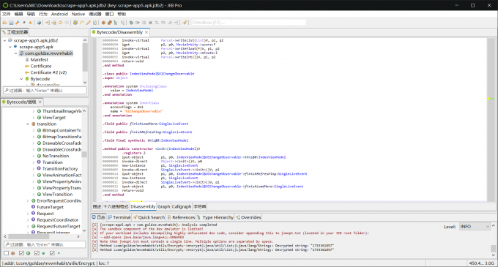Image resolution: width=498 pixels, height=267 pixels.
Task: Click the debugger stop icon
Action: [x=150, y=23]
